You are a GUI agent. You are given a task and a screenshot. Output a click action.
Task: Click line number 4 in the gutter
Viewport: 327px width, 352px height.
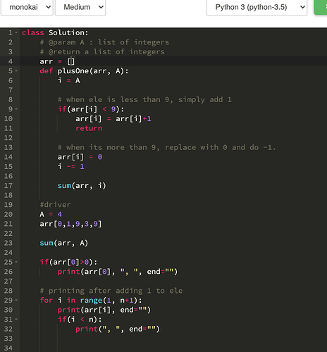click(11, 61)
